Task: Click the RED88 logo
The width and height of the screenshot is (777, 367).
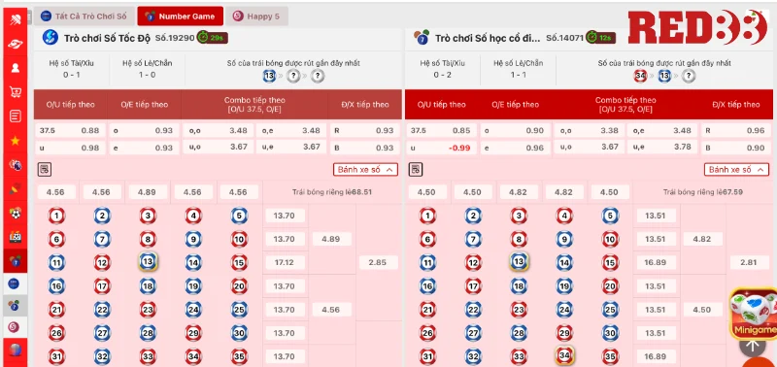Action: click(697, 27)
